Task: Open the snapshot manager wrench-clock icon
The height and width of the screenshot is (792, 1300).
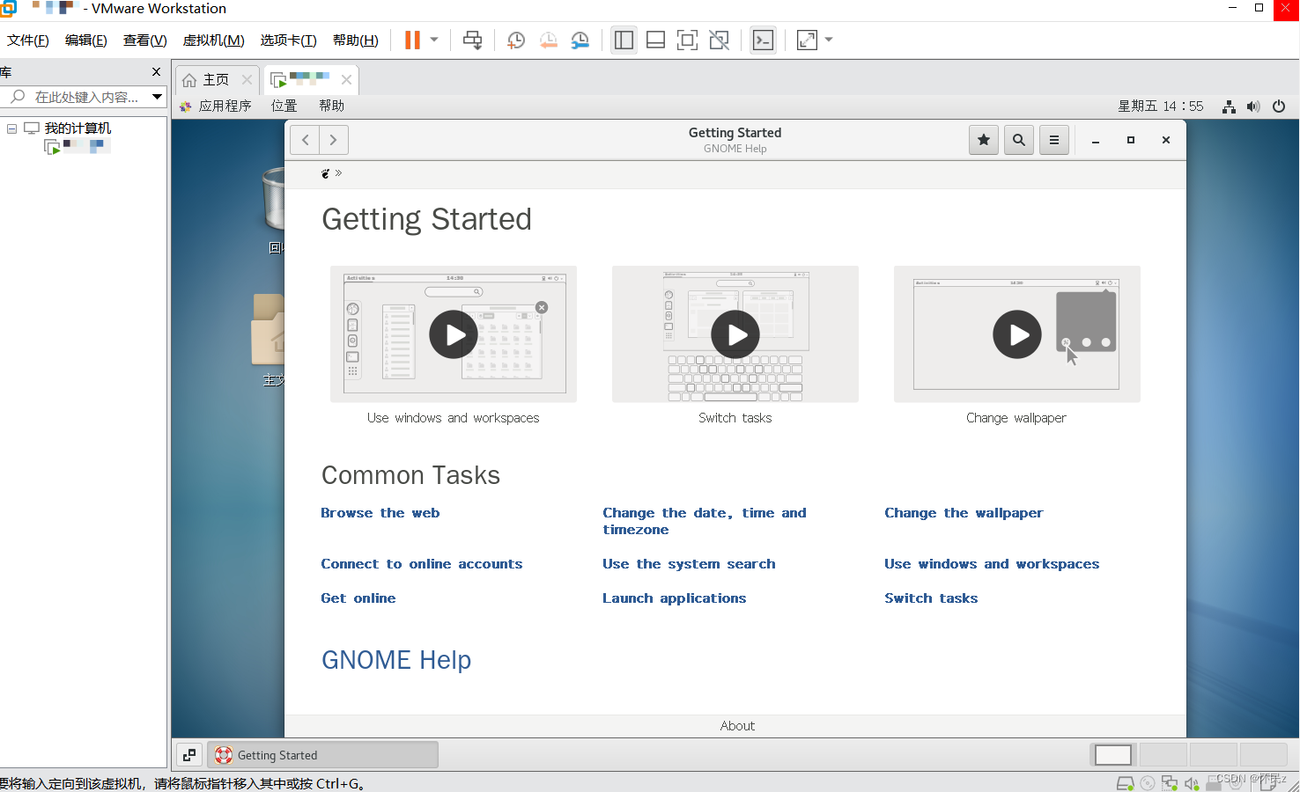Action: 580,40
